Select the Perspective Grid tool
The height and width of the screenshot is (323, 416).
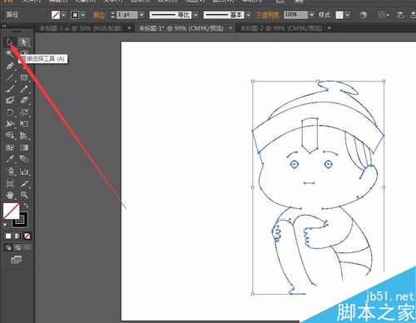[24, 136]
